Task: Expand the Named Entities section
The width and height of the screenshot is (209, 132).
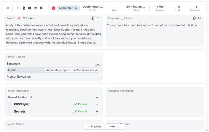Action: pyautogui.click(x=97, y=98)
